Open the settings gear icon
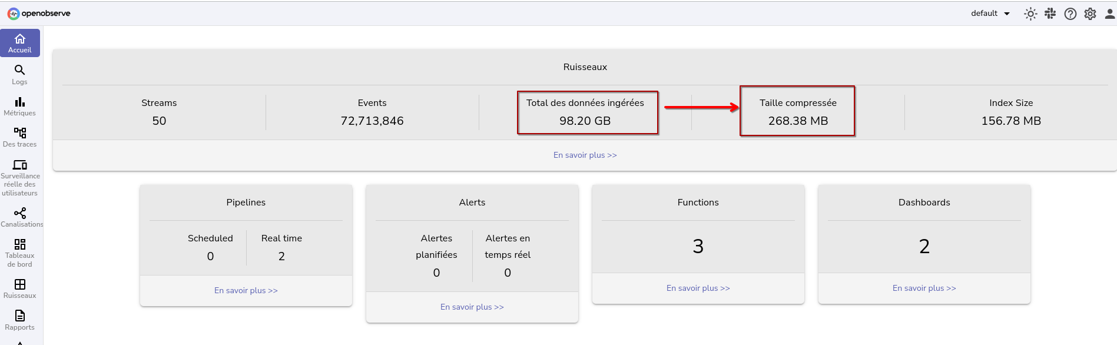This screenshot has width=1117, height=345. pos(1090,14)
